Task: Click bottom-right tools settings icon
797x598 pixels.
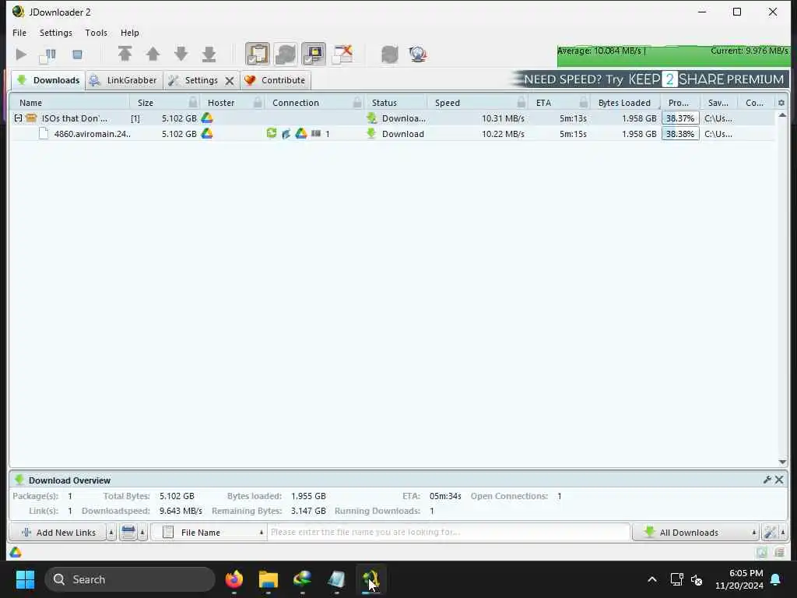Action: click(x=770, y=533)
